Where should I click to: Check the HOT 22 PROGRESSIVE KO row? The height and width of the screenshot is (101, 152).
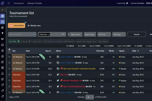point(9,87)
